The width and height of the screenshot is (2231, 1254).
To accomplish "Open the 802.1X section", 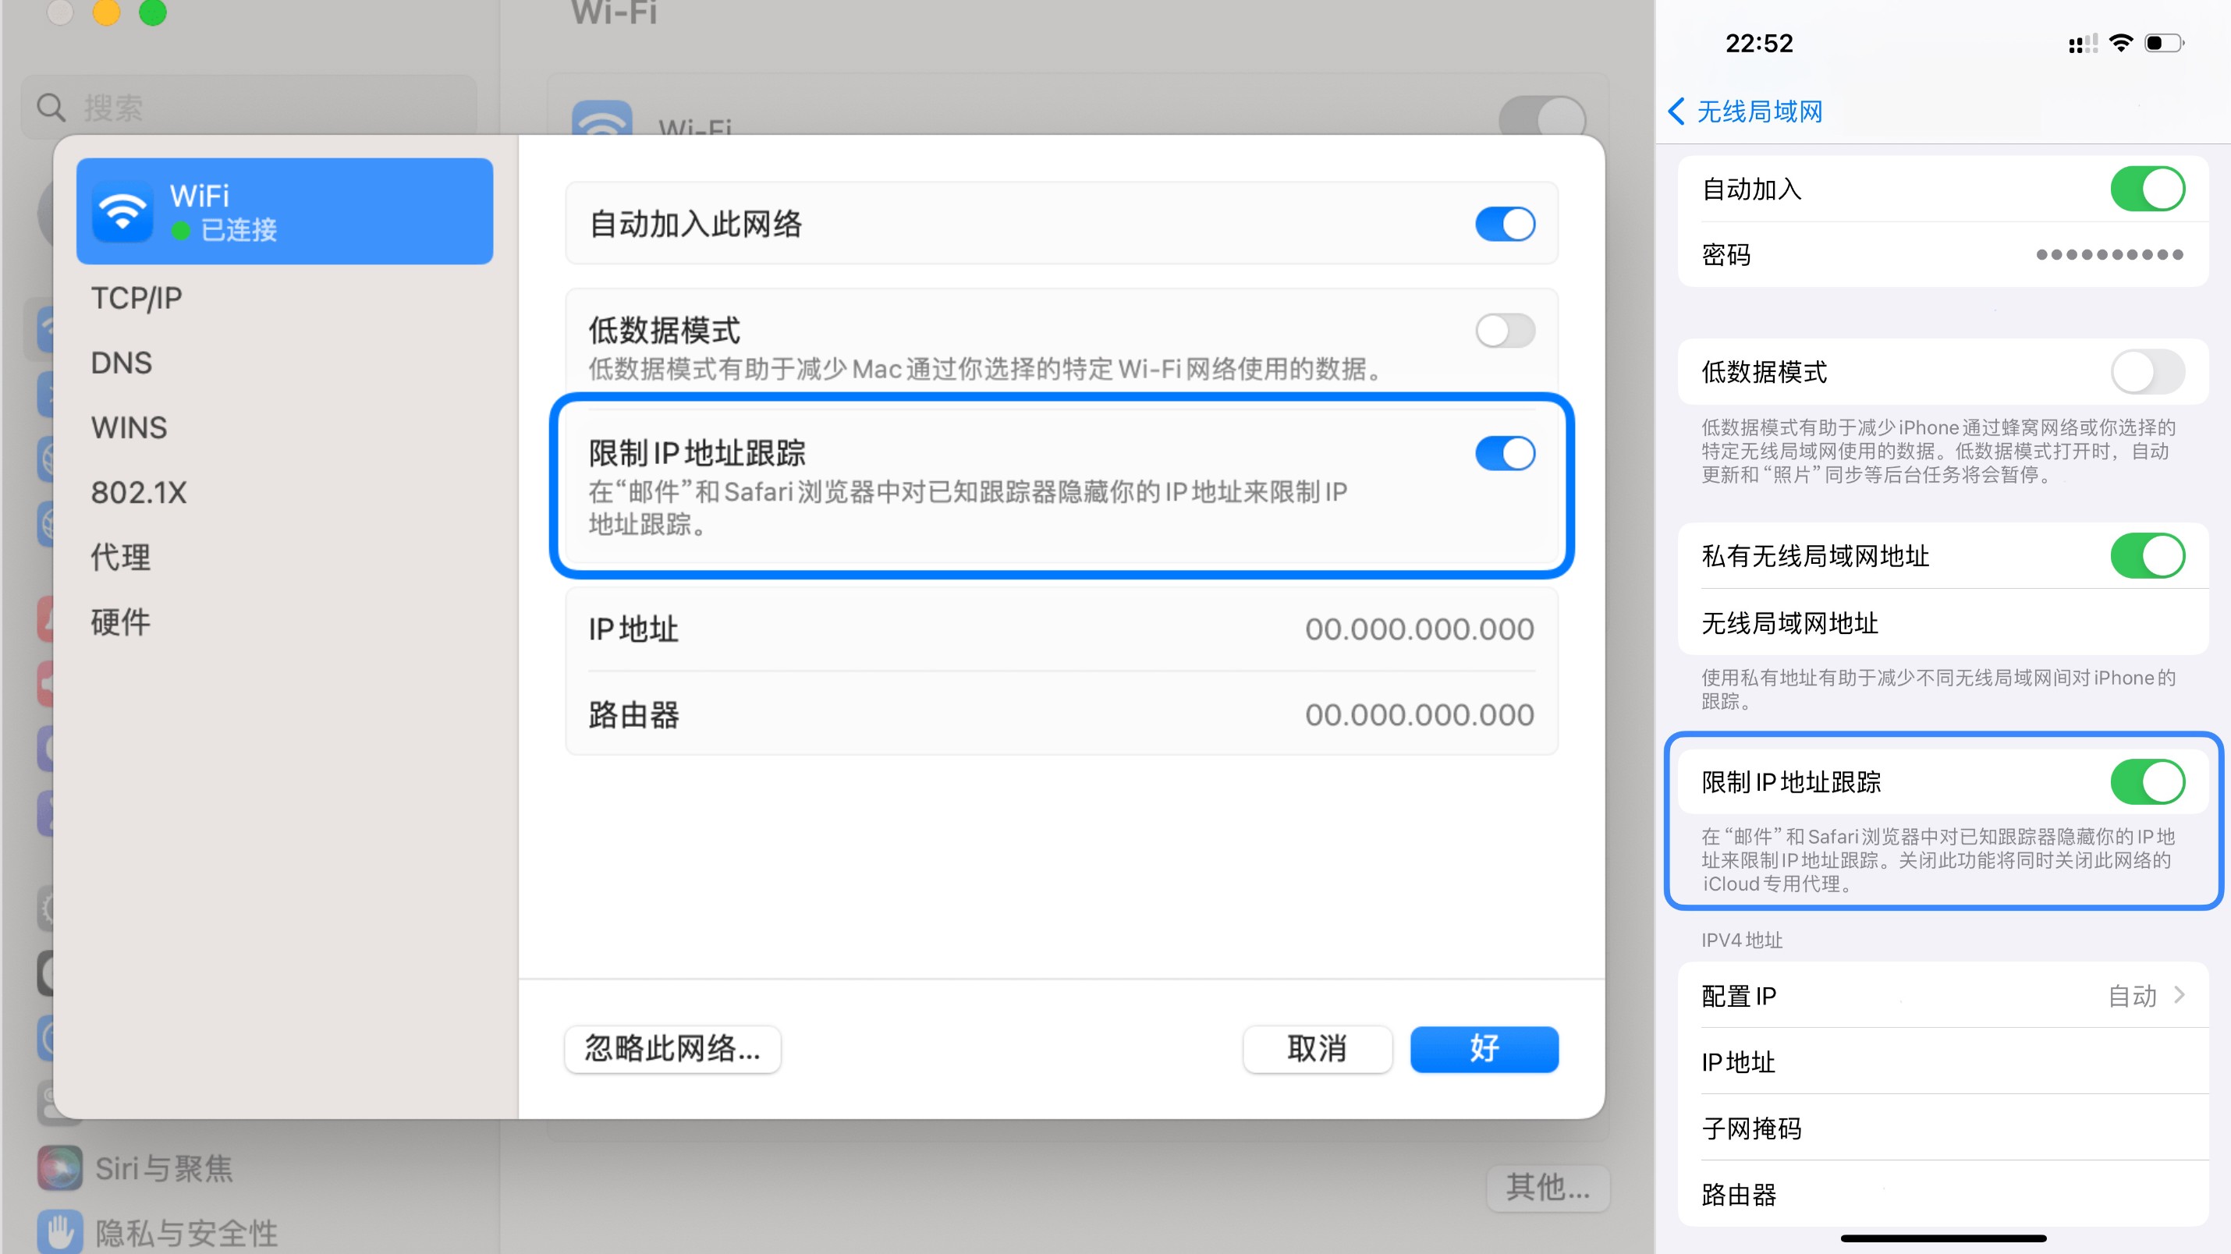I will (139, 493).
